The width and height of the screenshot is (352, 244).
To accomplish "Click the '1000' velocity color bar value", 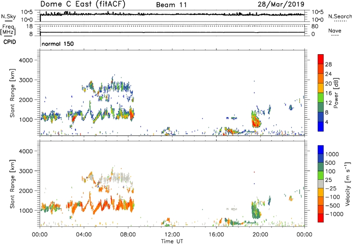I will tap(332, 154).
